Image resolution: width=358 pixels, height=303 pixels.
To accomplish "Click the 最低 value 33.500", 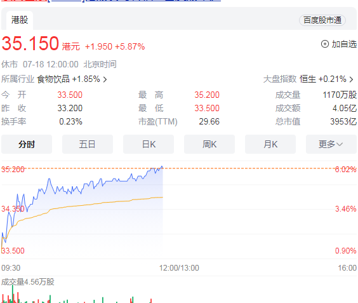I will point(207,108).
